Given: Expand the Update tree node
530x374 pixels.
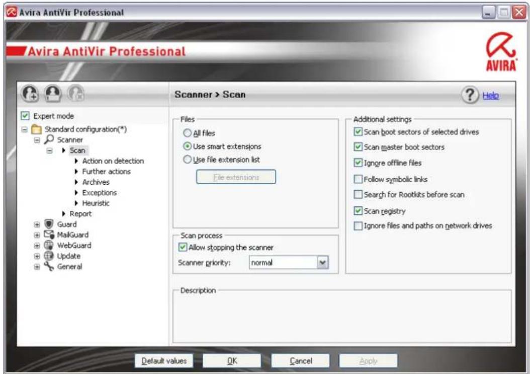Looking at the screenshot, I should coord(37,256).
